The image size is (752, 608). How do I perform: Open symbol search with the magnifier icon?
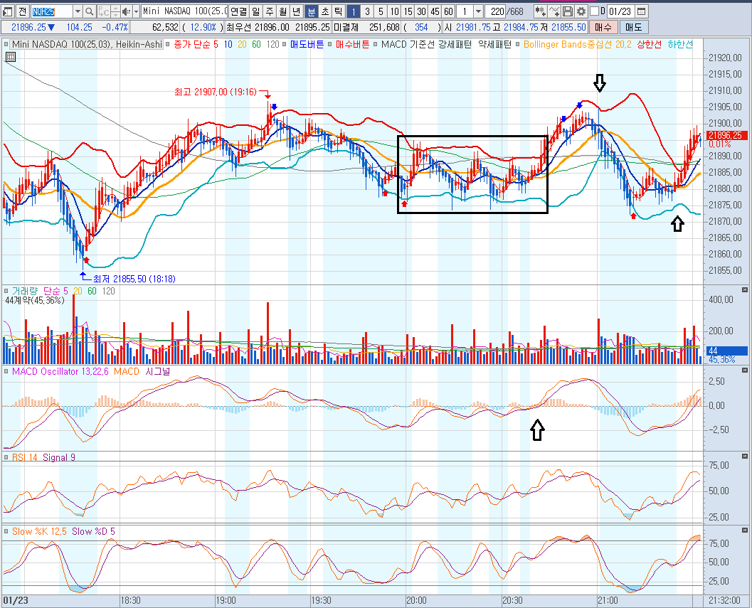[x=90, y=11]
